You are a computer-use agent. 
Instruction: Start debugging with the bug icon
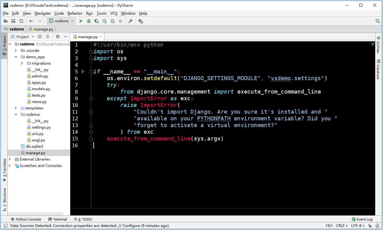click(89, 21)
